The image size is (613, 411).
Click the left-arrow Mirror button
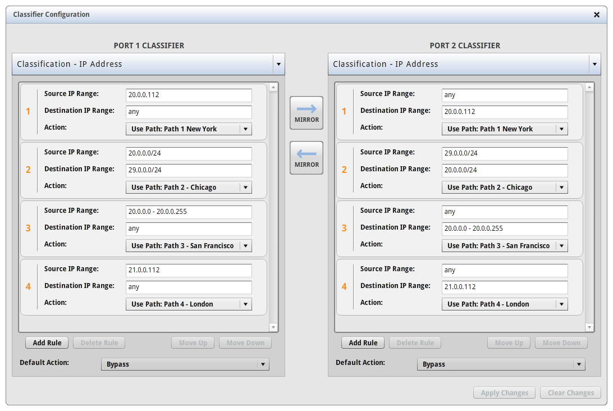pyautogui.click(x=306, y=158)
